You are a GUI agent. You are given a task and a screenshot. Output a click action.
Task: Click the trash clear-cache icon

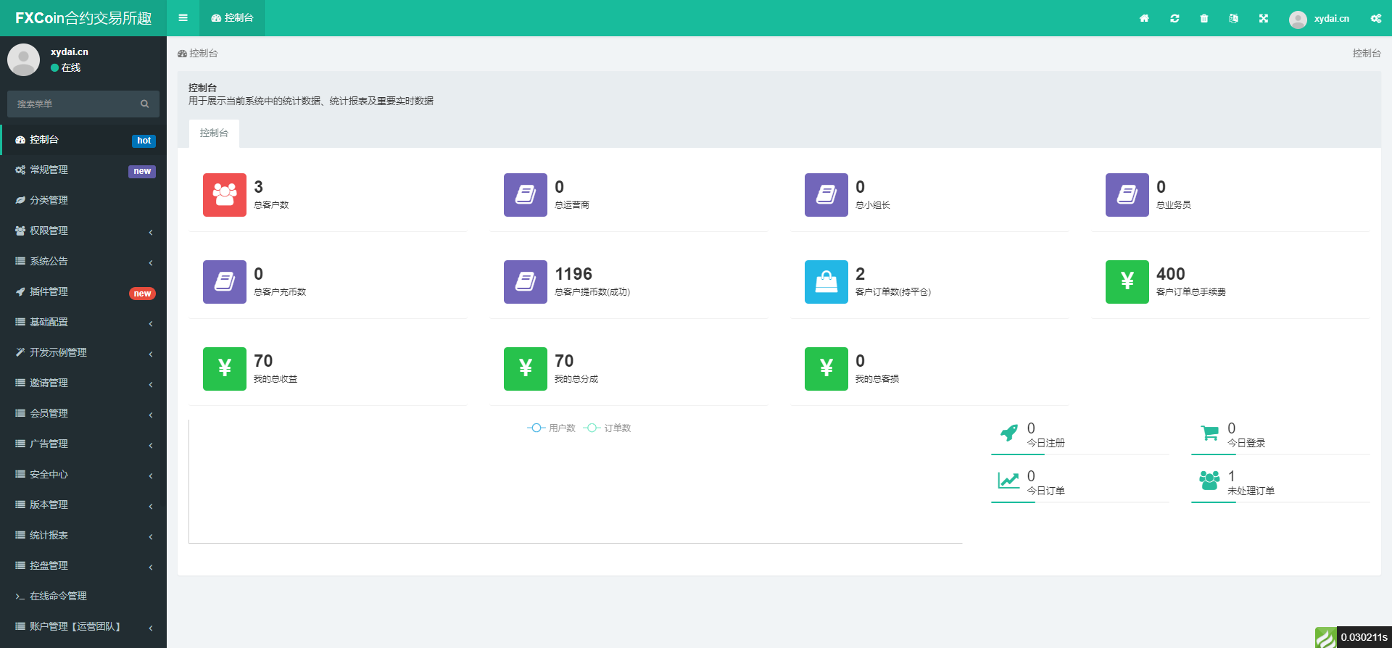click(x=1204, y=18)
